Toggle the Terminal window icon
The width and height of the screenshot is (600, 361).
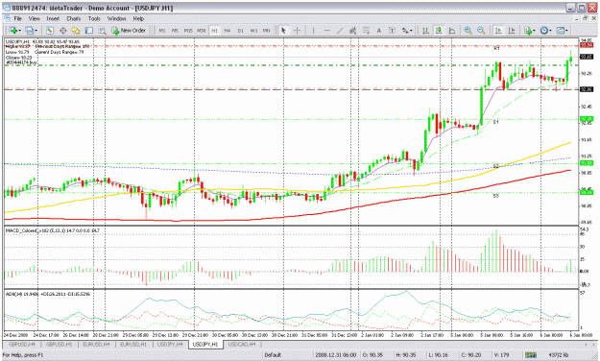(88, 30)
